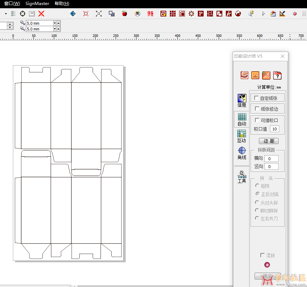Click the blue crosshair target toolbar icon
This screenshot has width=307, height=287.
pyautogui.click(x=73, y=14)
